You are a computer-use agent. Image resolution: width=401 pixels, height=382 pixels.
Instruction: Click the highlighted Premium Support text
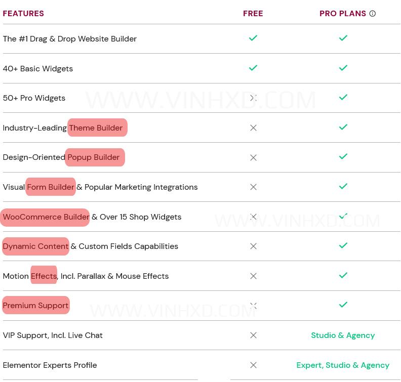click(x=35, y=306)
